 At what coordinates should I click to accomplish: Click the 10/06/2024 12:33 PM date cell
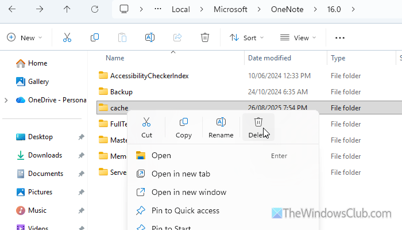279,76
